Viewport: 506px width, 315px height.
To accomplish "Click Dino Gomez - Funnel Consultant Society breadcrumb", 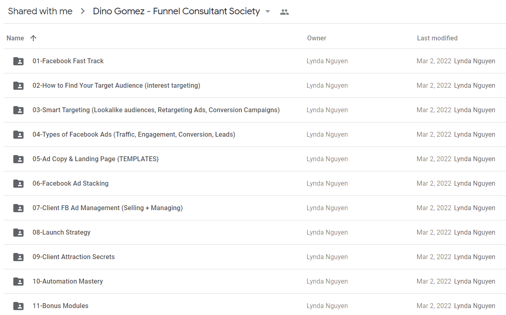I will pos(176,11).
